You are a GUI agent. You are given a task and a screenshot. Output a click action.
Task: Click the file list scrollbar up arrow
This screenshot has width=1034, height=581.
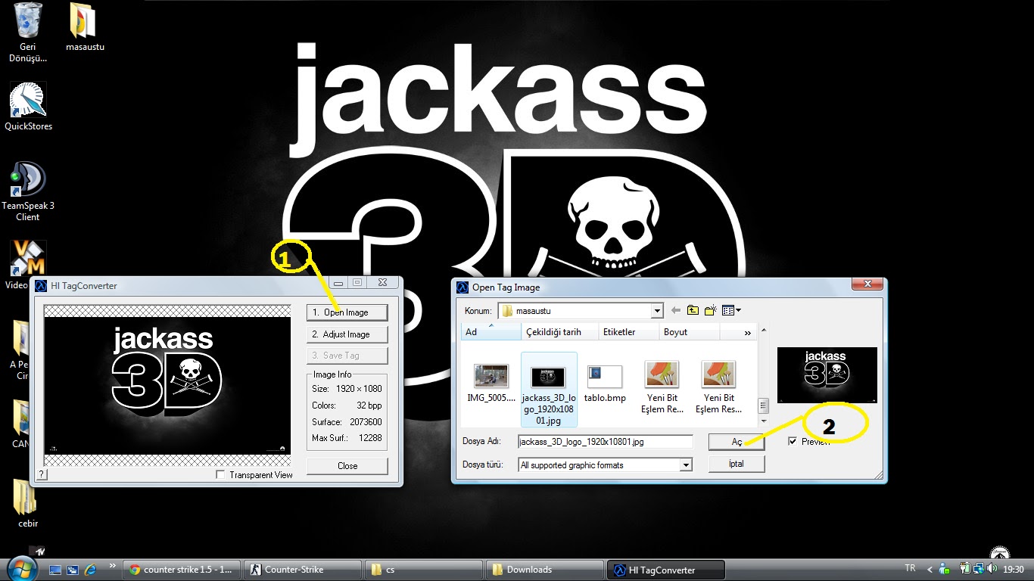click(x=764, y=331)
